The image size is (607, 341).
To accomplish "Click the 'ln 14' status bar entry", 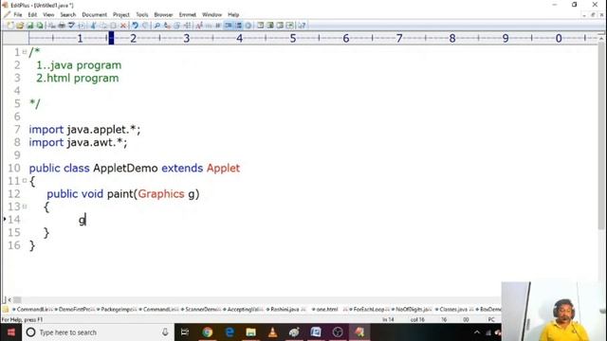I will click(388, 320).
